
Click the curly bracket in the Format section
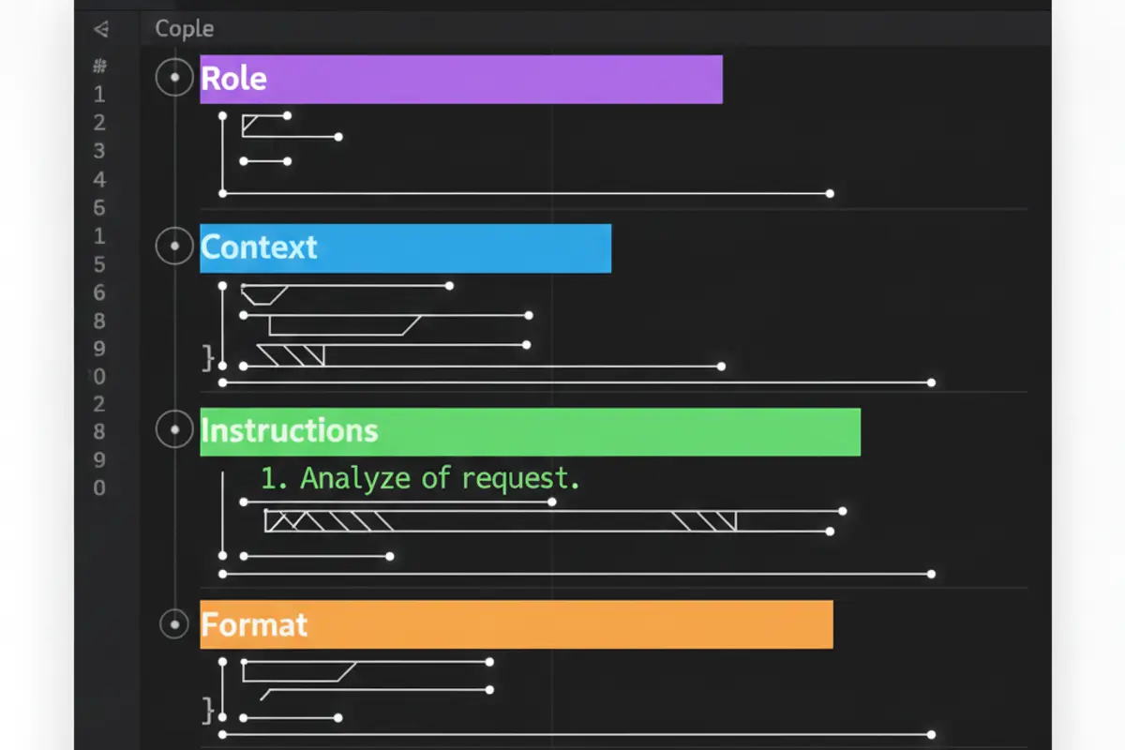[x=208, y=709]
